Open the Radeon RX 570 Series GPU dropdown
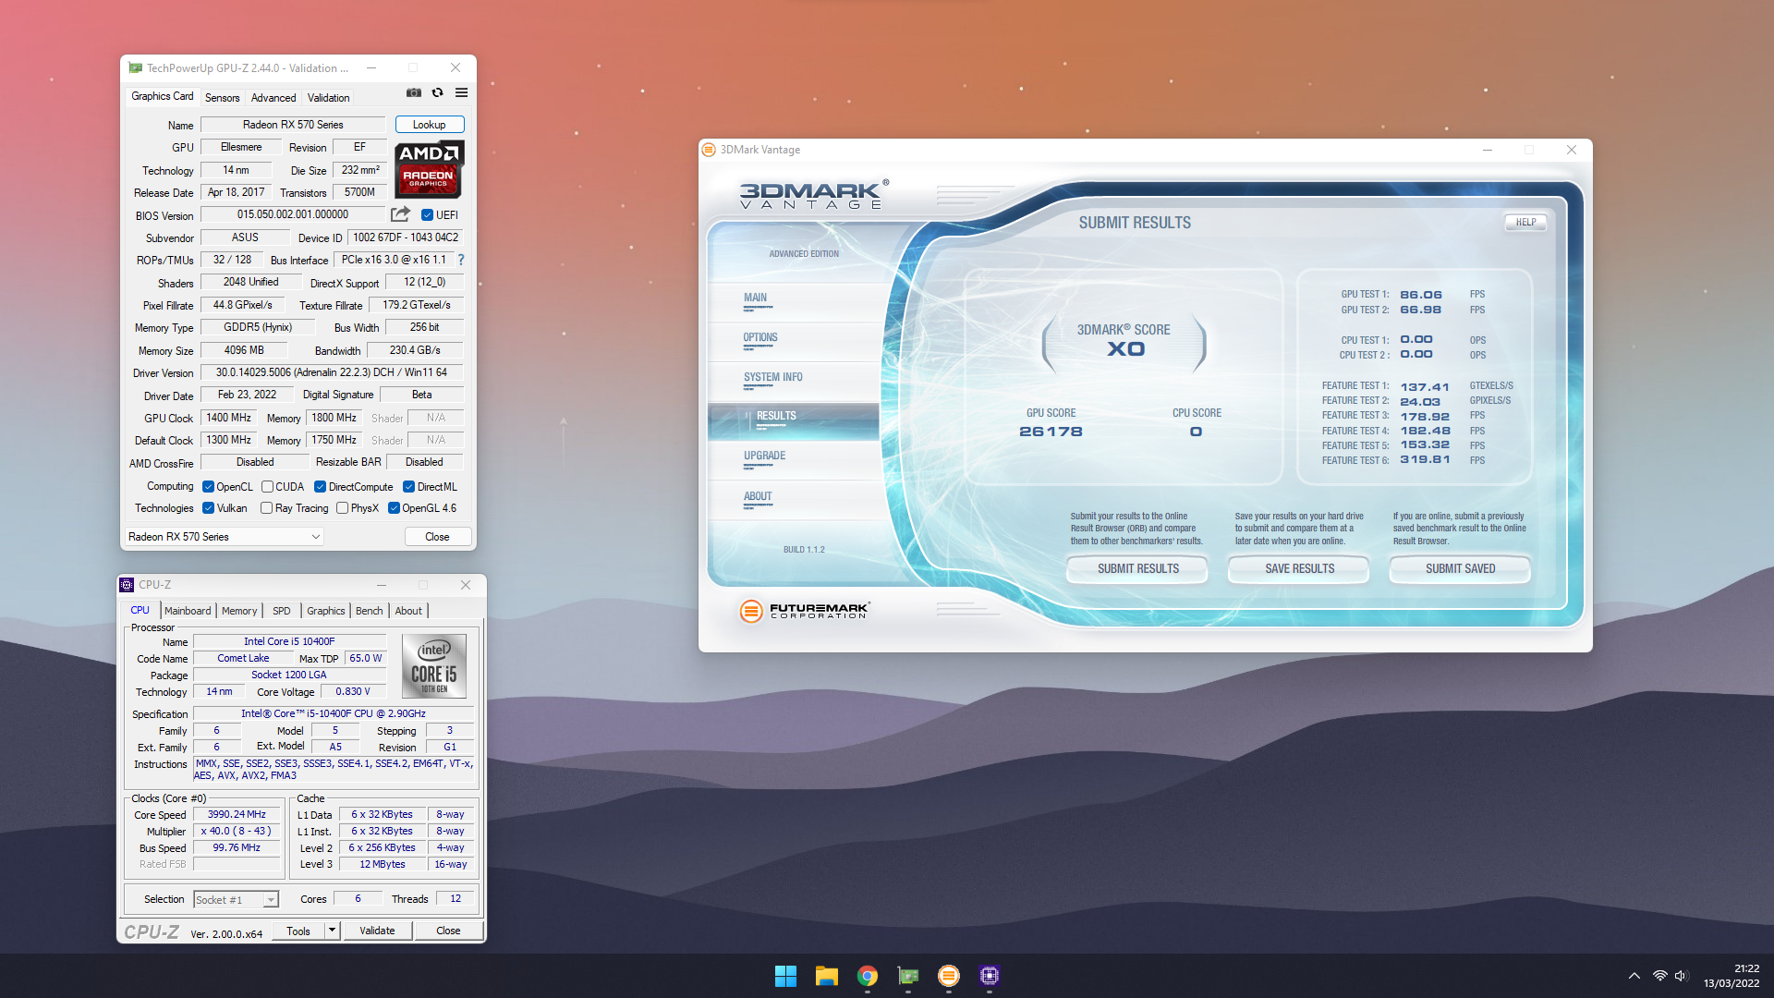 225,537
